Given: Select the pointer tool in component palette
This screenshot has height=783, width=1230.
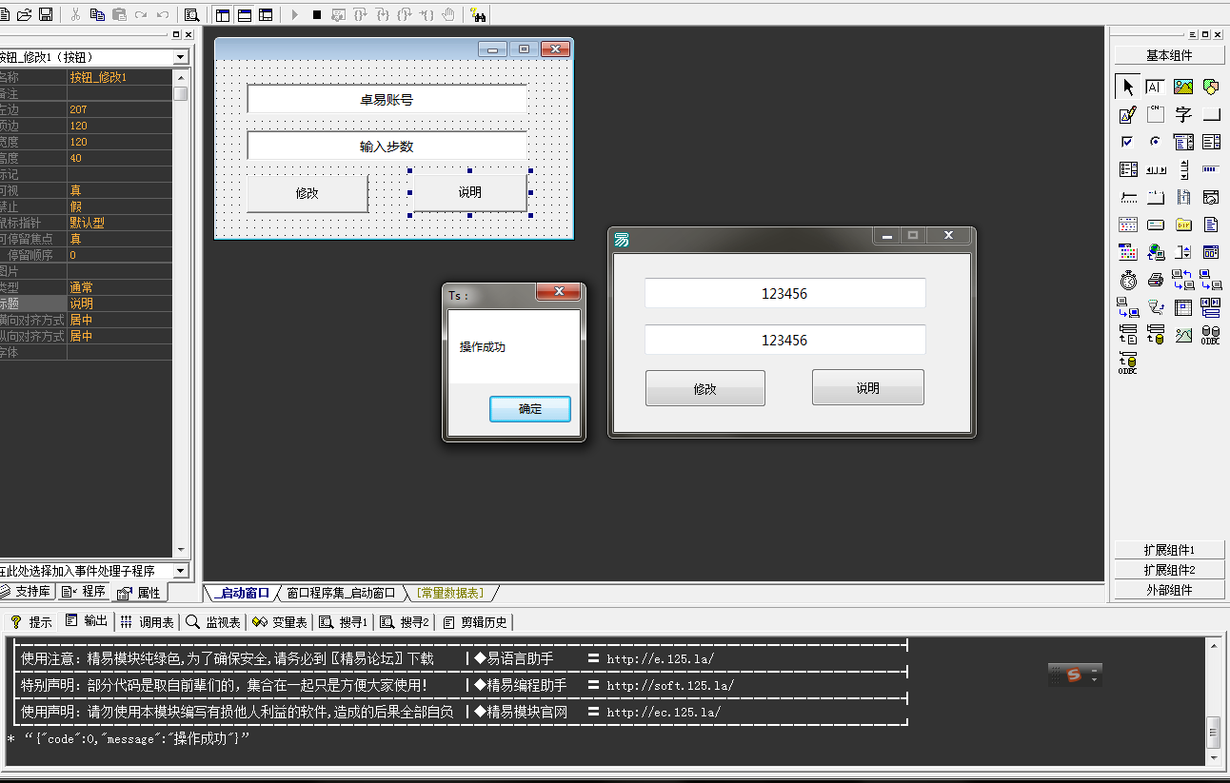Looking at the screenshot, I should [1128, 88].
